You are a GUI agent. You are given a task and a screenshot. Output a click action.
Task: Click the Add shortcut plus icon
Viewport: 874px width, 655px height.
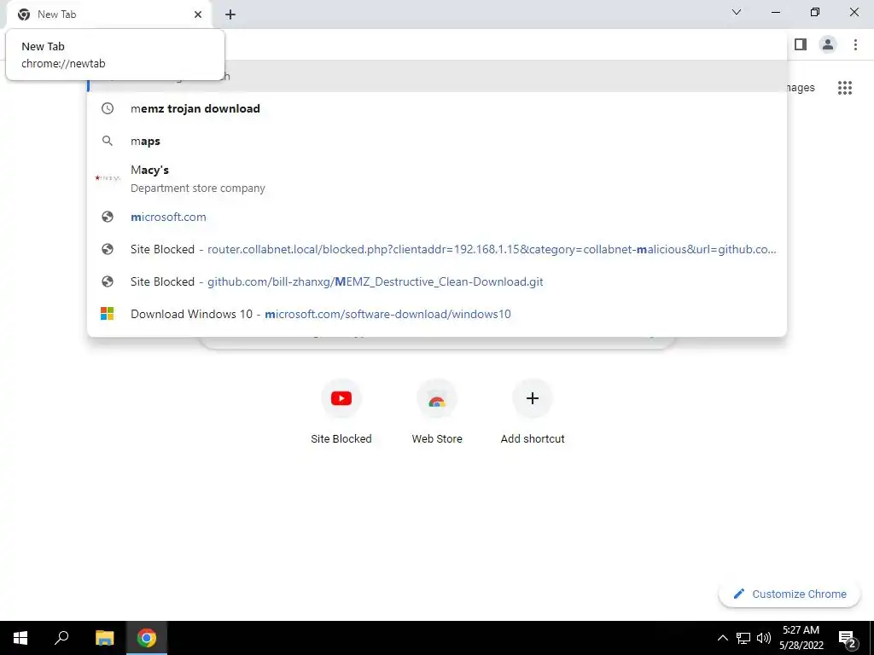533,398
